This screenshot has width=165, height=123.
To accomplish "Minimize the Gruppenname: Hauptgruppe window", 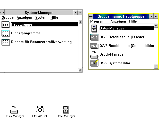I will click(151, 16).
